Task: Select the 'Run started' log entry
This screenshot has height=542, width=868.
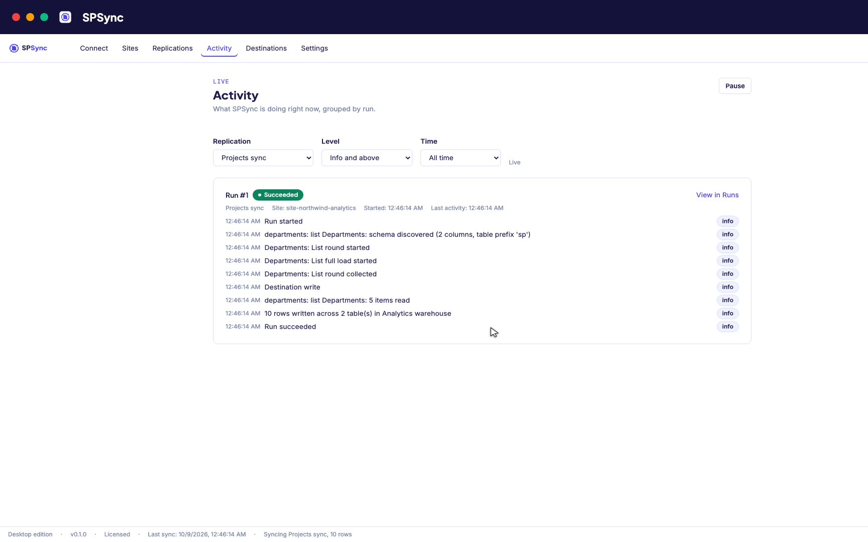Action: [482, 221]
